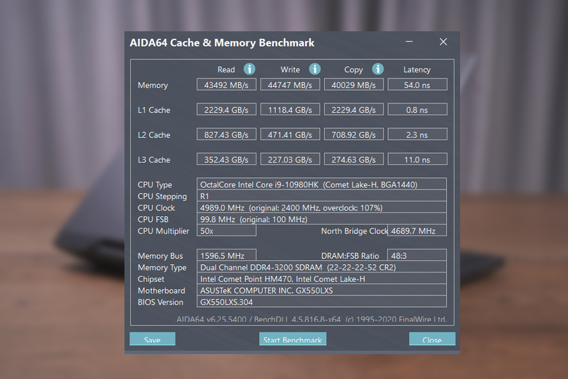Click the info icon next to Read
Image resolution: width=568 pixels, height=379 pixels.
[250, 69]
